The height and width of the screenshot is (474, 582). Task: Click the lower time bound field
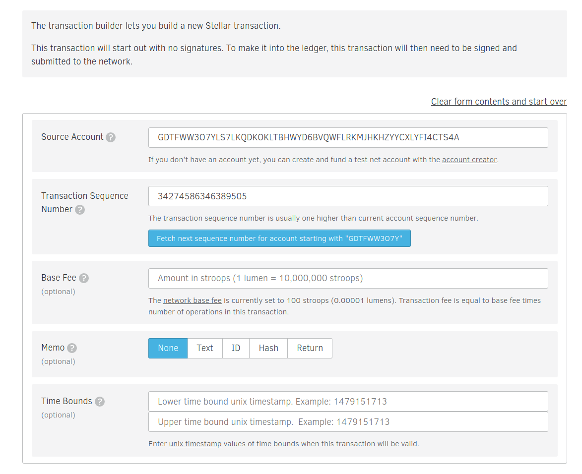[x=347, y=401]
